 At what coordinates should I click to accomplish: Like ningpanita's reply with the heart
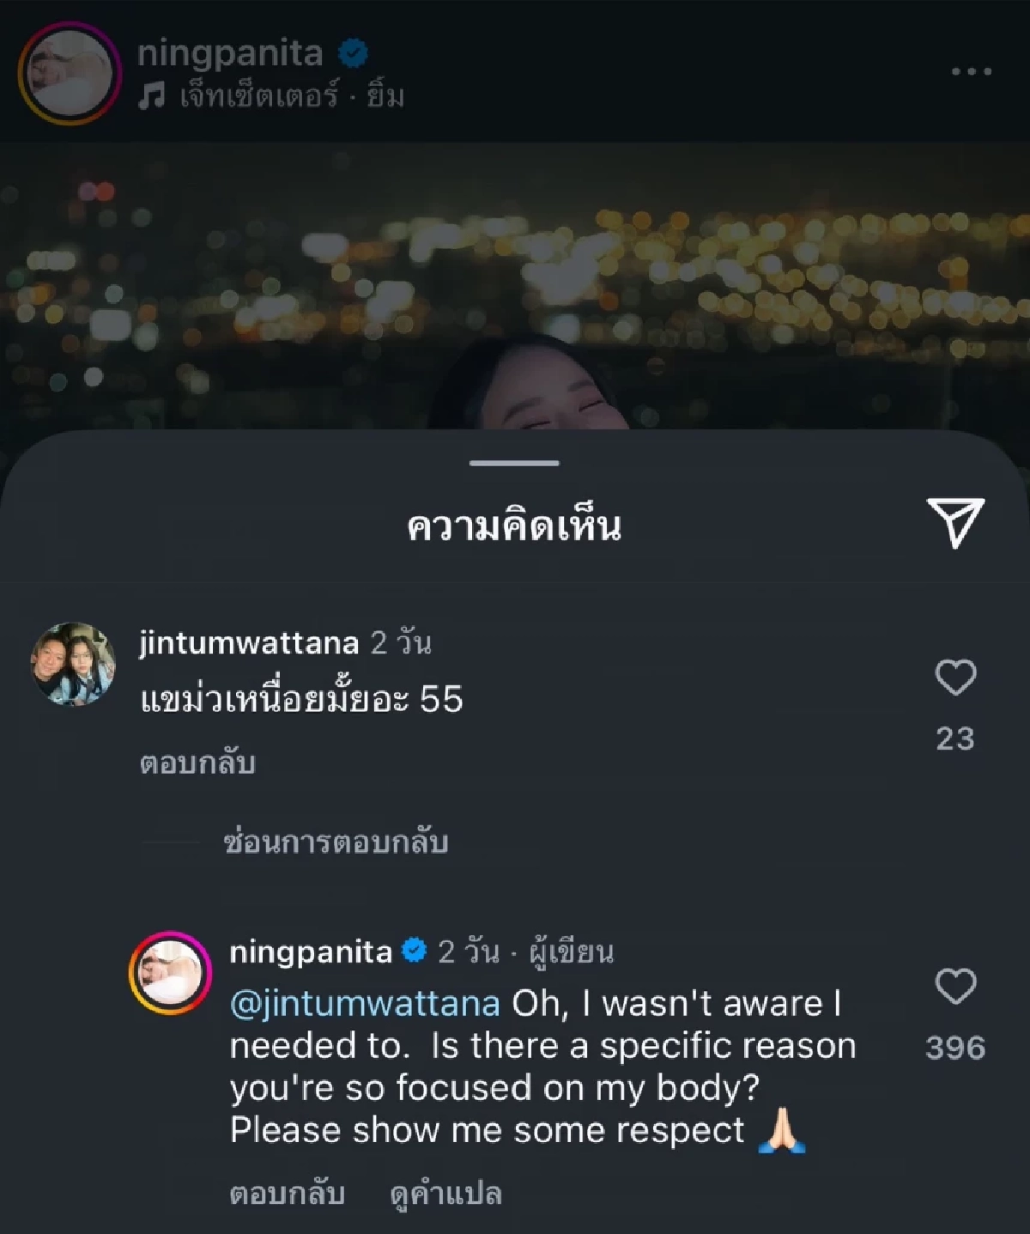click(x=955, y=987)
